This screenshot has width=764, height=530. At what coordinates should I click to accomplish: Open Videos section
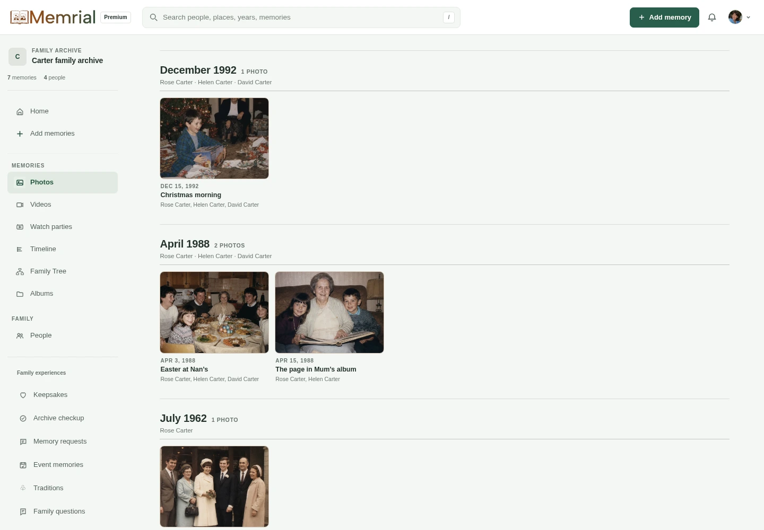pos(63,205)
